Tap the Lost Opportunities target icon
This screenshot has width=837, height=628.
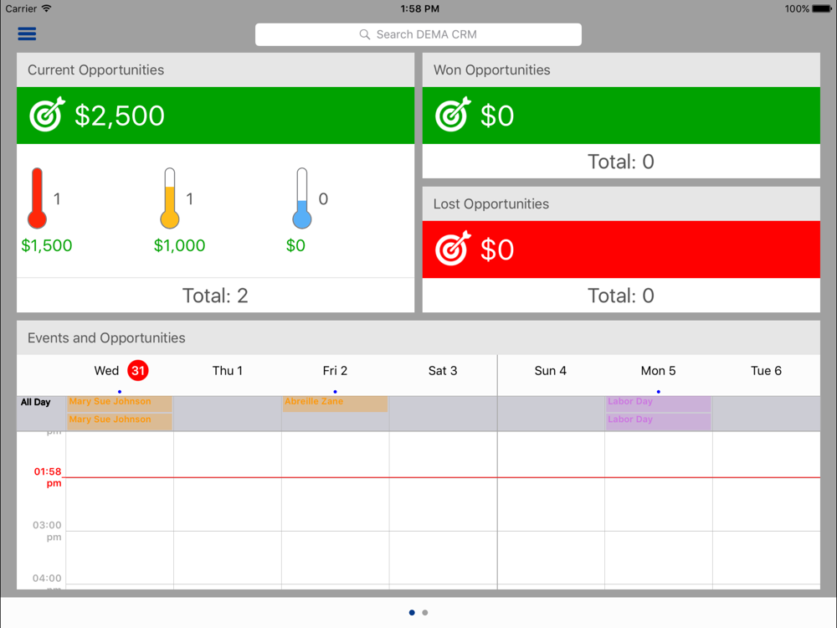click(x=453, y=250)
